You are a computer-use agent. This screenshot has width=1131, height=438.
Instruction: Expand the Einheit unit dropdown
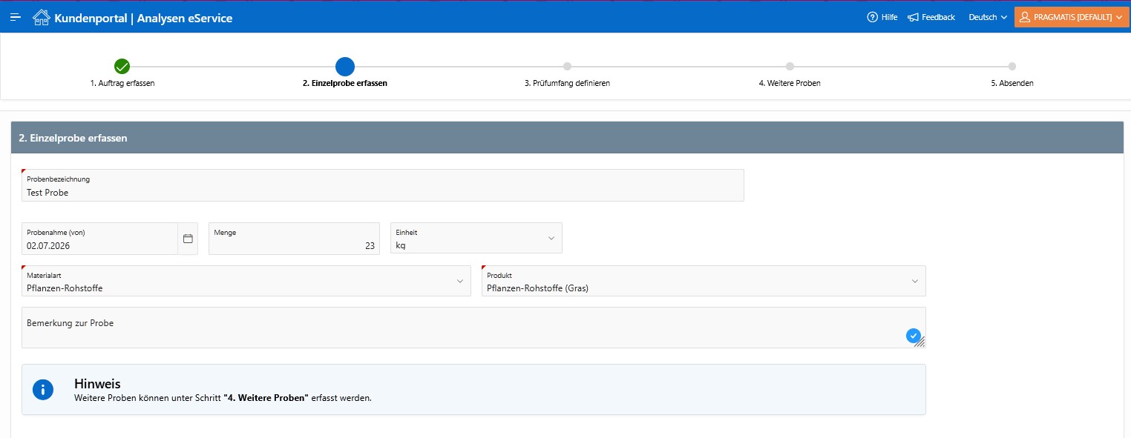(476, 238)
